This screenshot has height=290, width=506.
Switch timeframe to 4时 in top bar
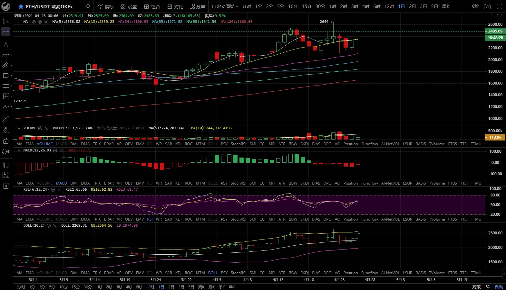(x=366, y=6)
